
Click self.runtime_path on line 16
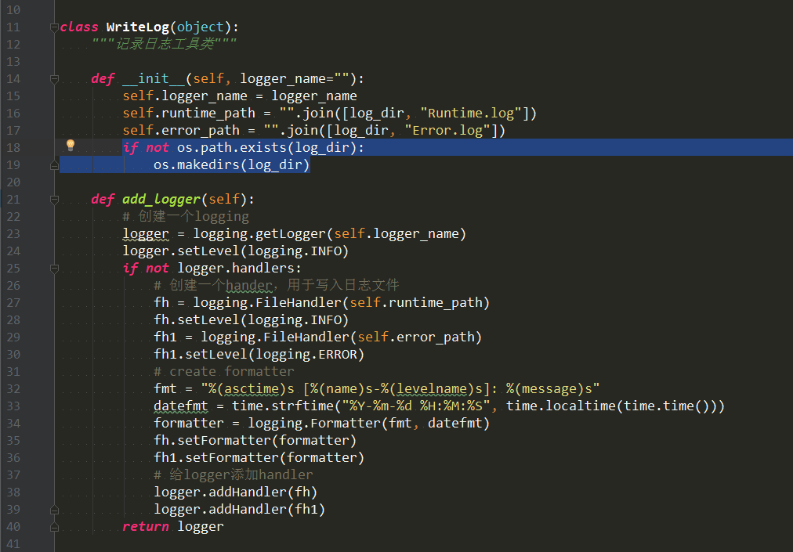(x=189, y=114)
